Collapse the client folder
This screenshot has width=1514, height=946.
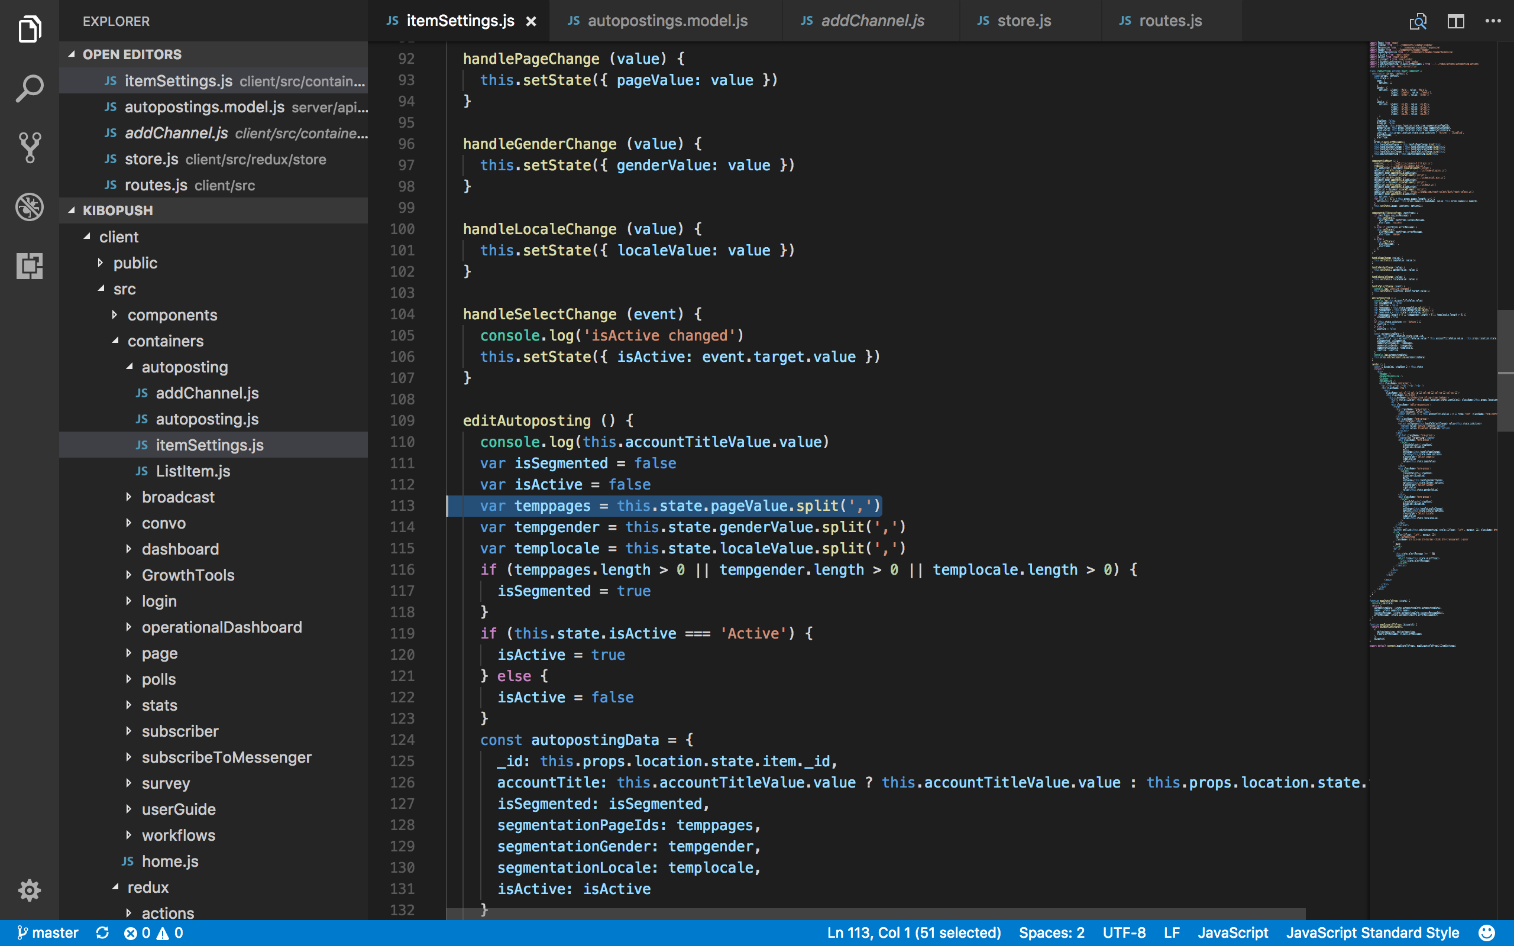[x=213, y=237]
